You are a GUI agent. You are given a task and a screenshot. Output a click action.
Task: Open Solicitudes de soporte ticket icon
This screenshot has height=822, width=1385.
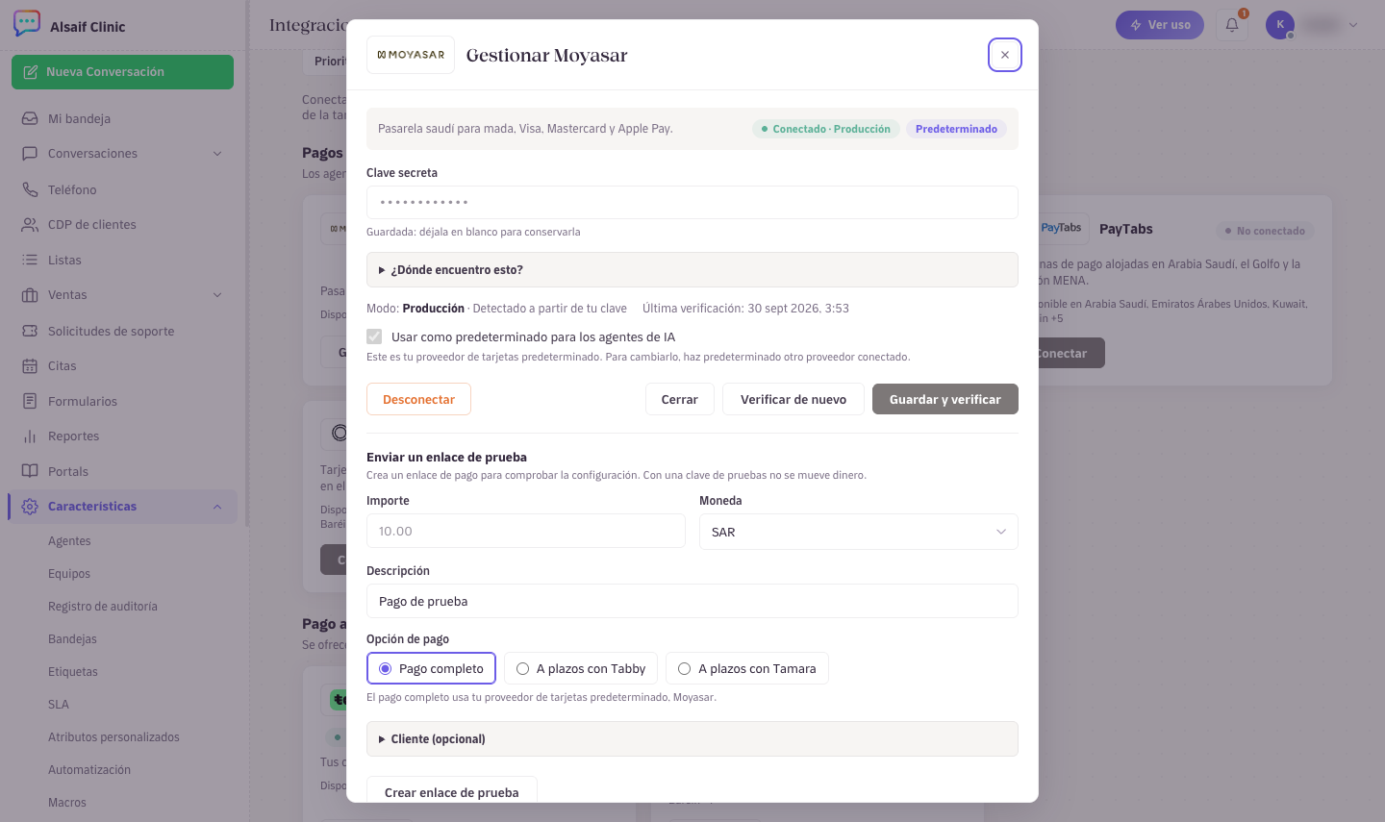[x=30, y=331]
